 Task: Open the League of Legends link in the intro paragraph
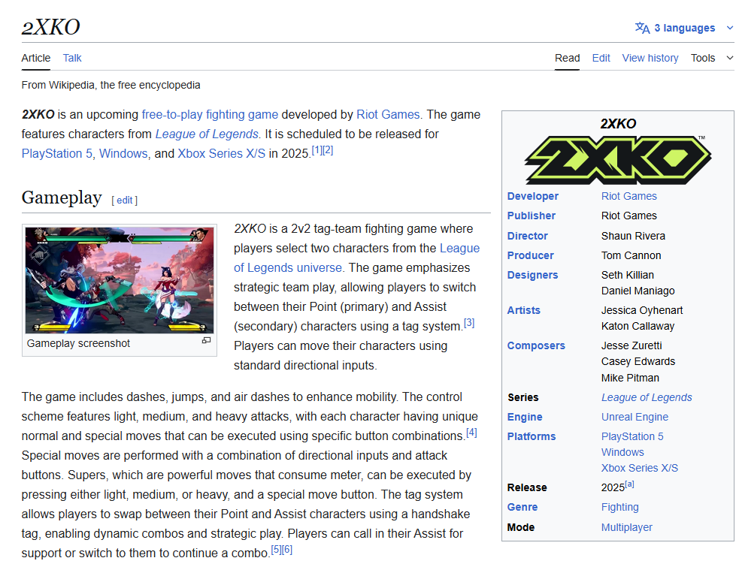(x=207, y=134)
